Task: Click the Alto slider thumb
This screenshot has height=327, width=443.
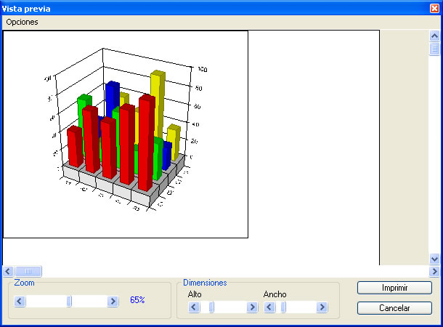Action: tap(212, 307)
